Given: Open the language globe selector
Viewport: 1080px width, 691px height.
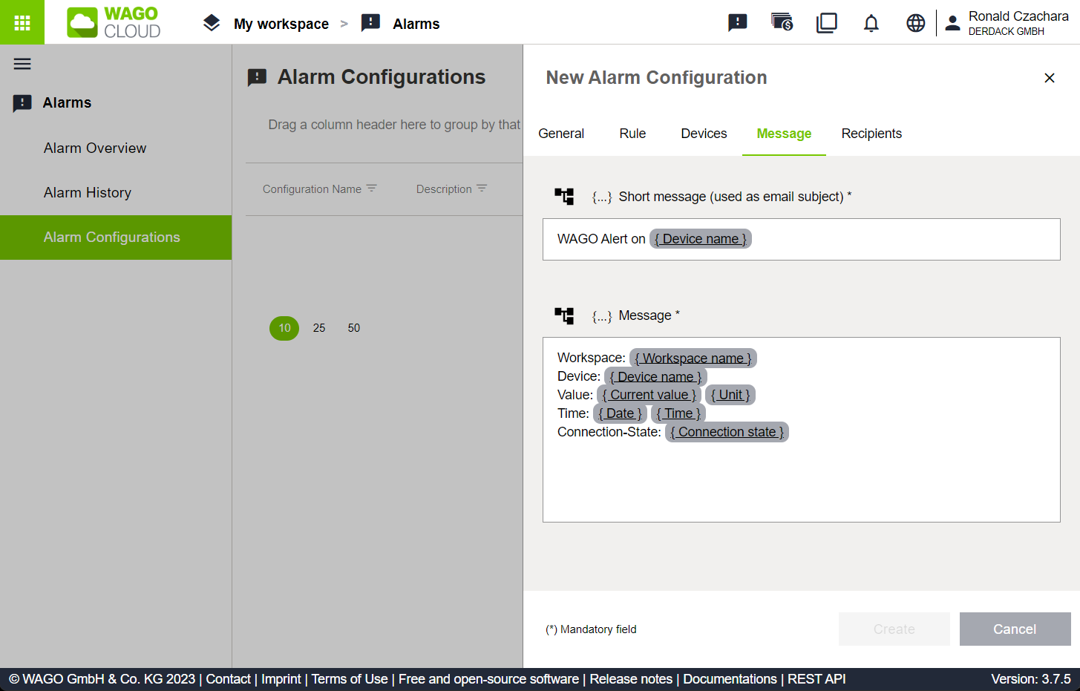Looking at the screenshot, I should click(916, 23).
